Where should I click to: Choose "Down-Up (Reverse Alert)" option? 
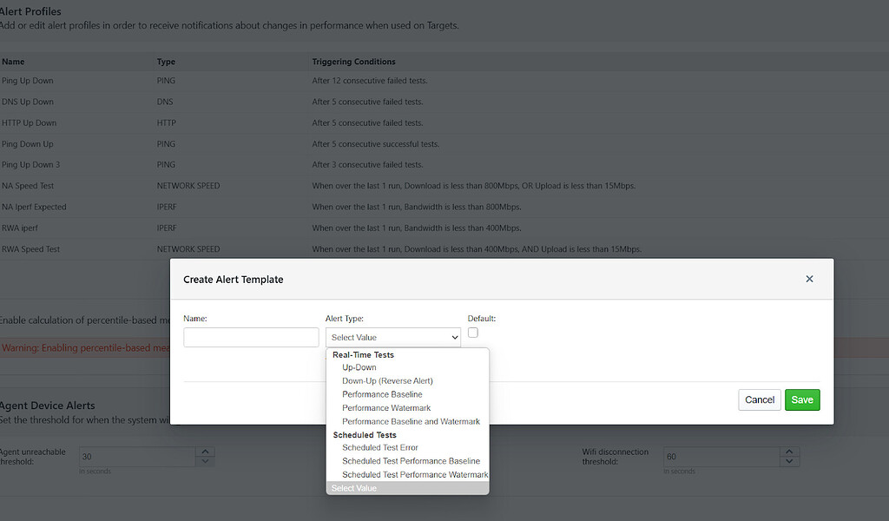(387, 380)
